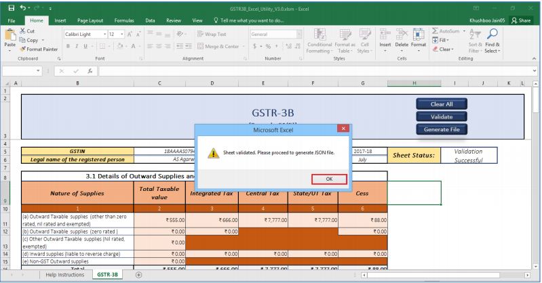This screenshot has height=283, width=542.
Task: Click the Fill Color icon
Action: (x=120, y=46)
